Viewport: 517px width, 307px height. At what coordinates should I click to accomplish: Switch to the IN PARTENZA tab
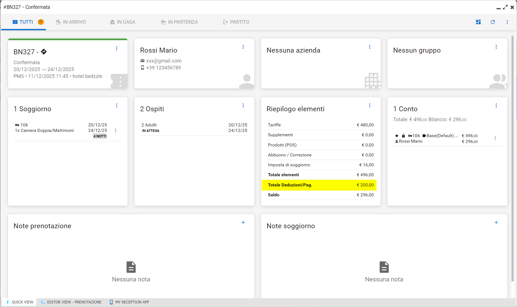179,22
